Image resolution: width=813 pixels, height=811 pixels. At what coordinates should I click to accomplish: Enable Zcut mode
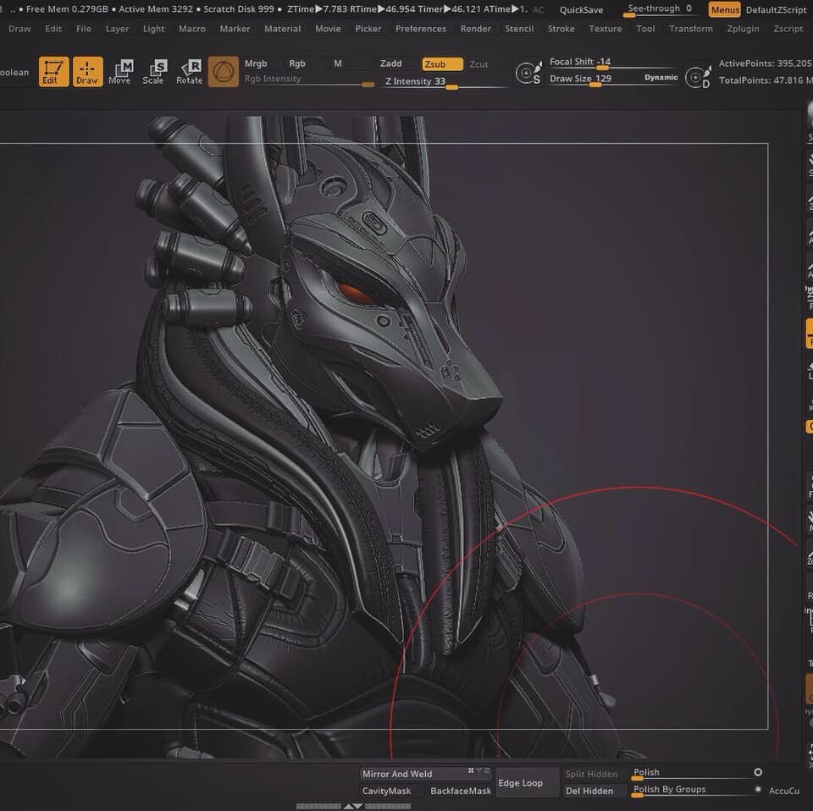click(x=478, y=64)
